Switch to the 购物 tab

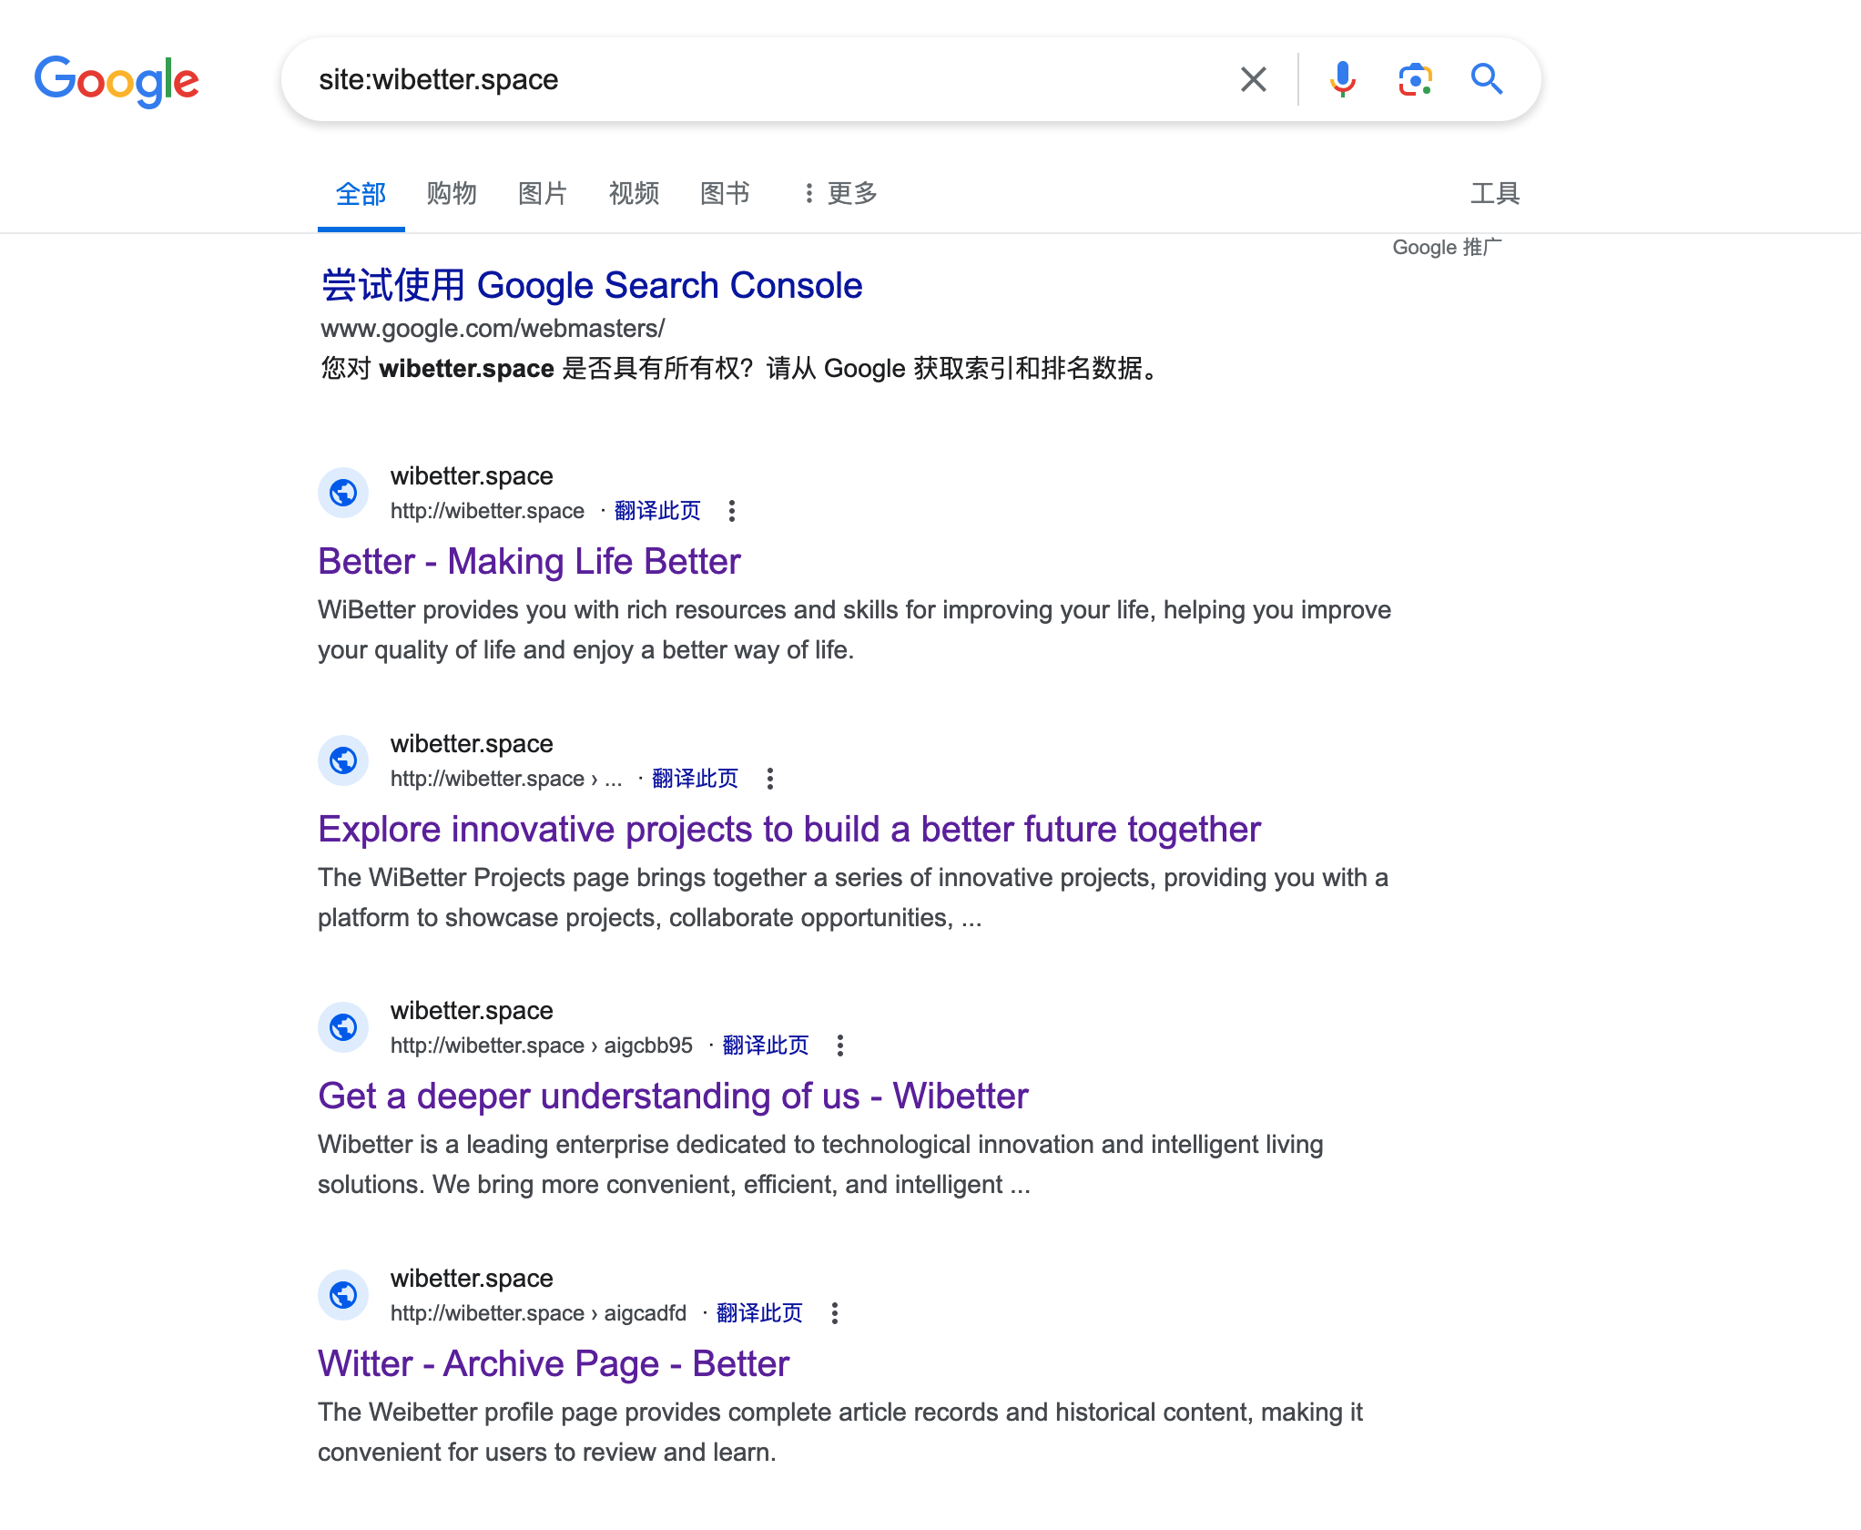pyautogui.click(x=452, y=193)
